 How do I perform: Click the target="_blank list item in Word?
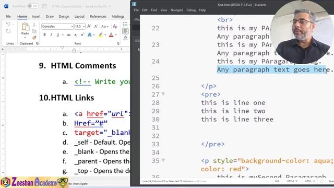(102, 133)
